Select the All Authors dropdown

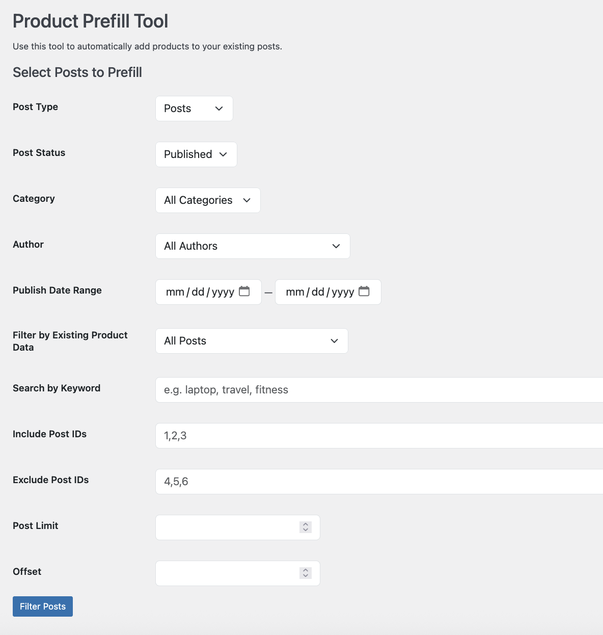click(x=253, y=246)
